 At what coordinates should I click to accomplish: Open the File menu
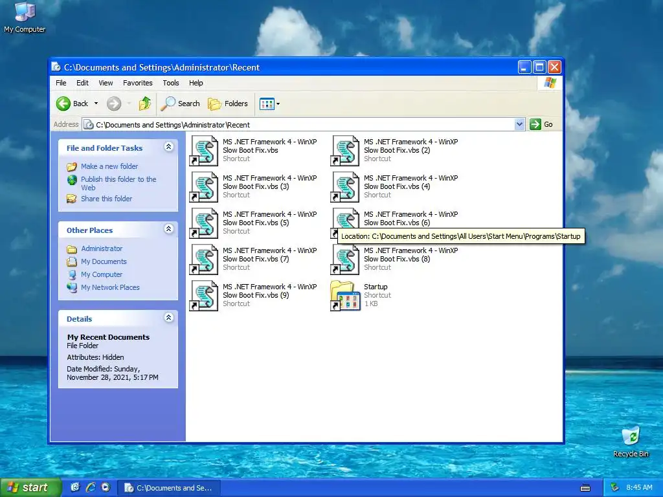coord(61,83)
